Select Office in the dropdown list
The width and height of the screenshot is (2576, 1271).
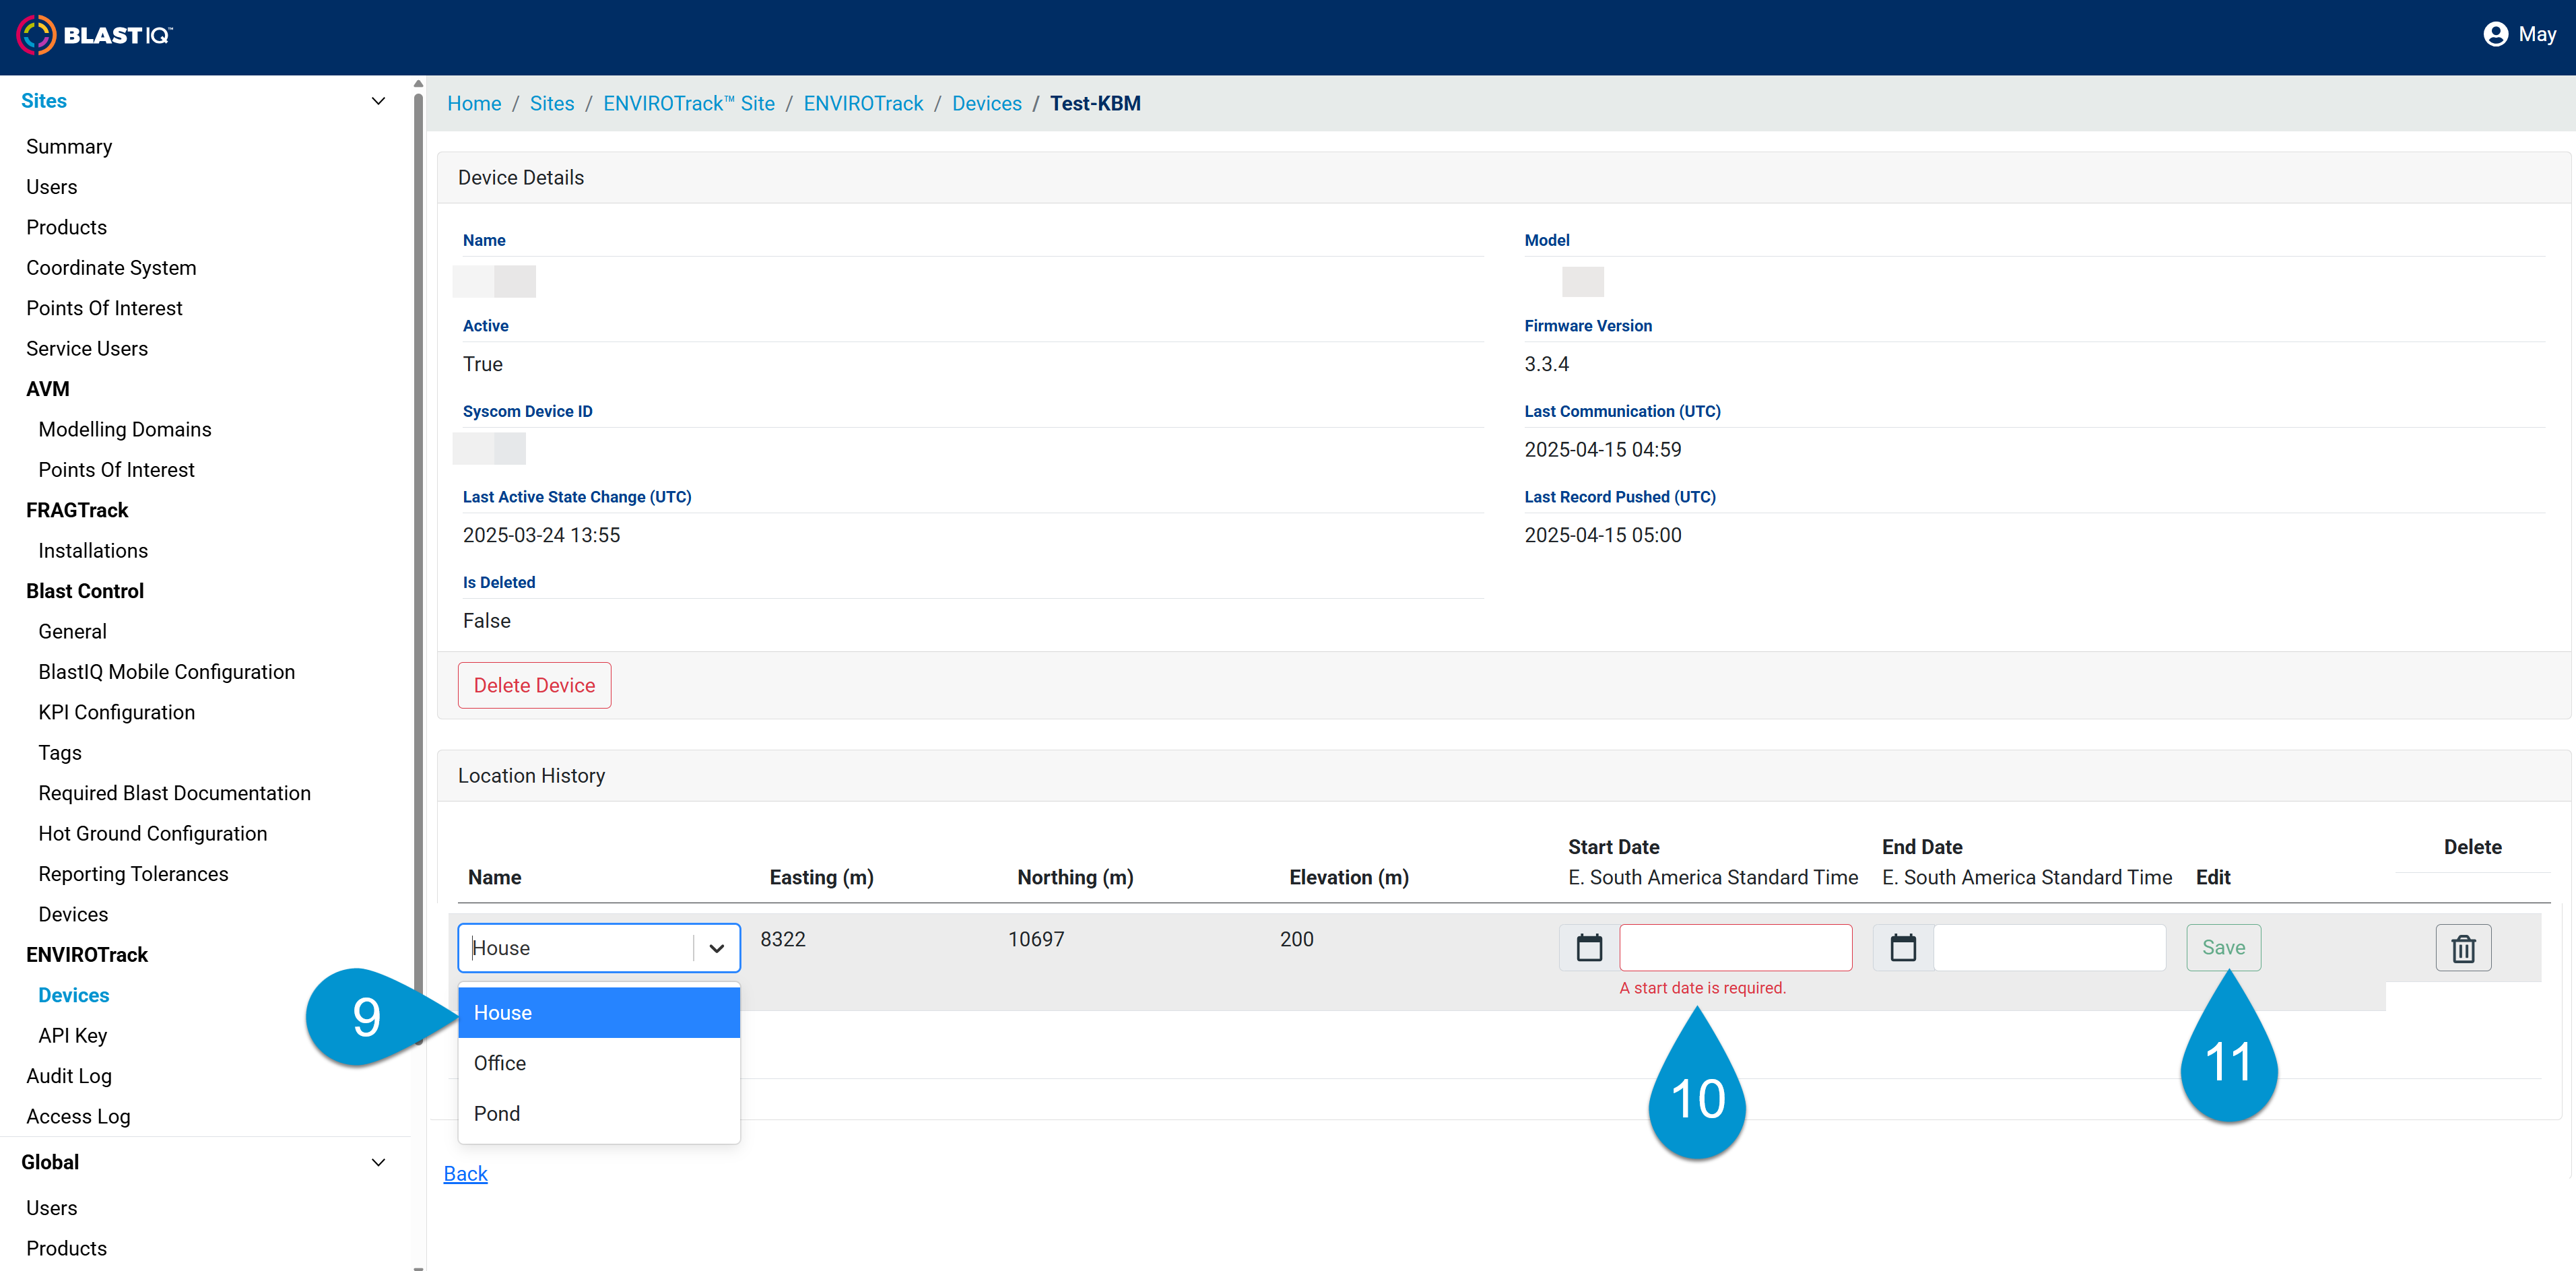point(599,1063)
